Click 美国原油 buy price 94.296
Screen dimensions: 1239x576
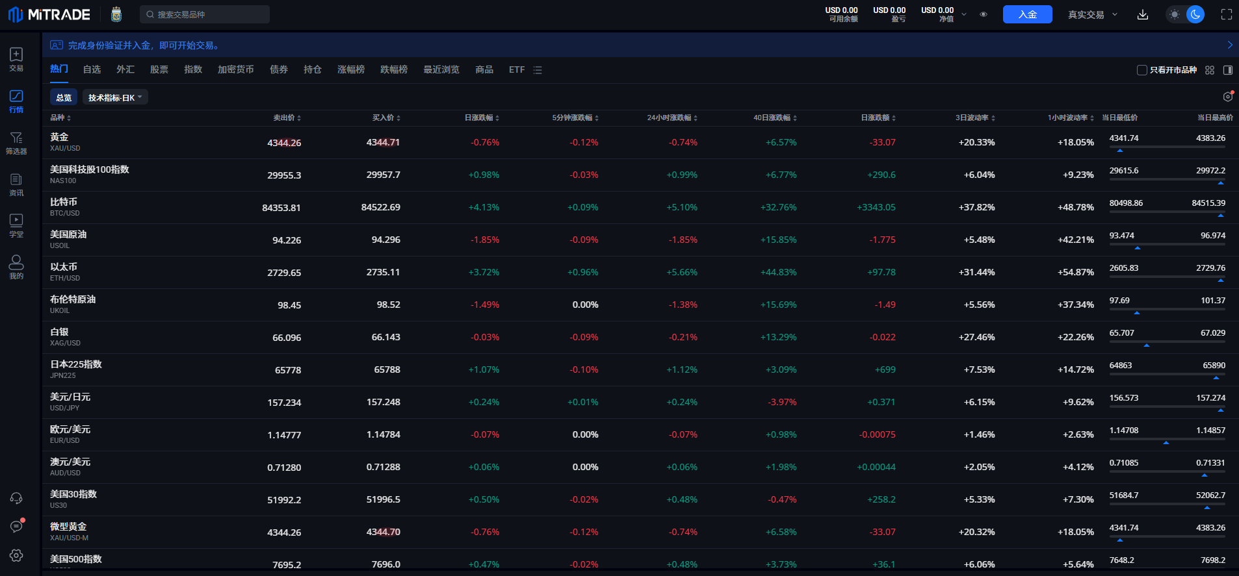pos(385,240)
